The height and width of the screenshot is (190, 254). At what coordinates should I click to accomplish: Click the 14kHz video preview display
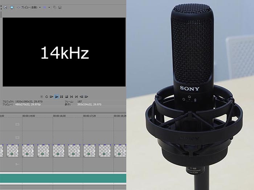(x=64, y=52)
